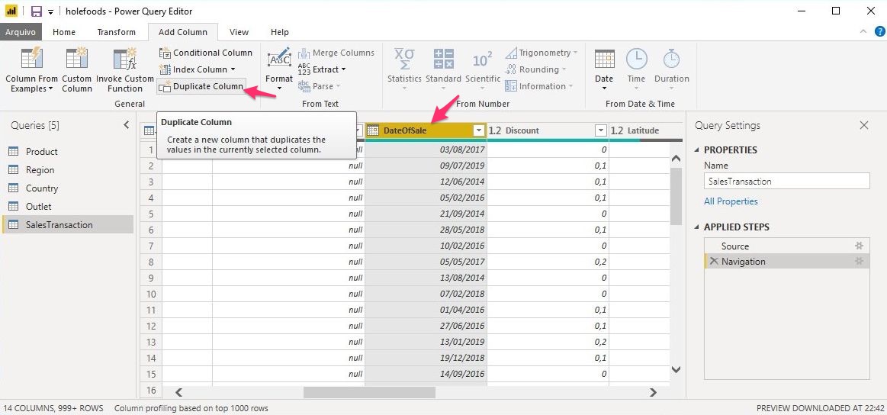This screenshot has width=887, height=415.
Task: Collapse the APPLIED STEPS section
Action: (x=697, y=227)
